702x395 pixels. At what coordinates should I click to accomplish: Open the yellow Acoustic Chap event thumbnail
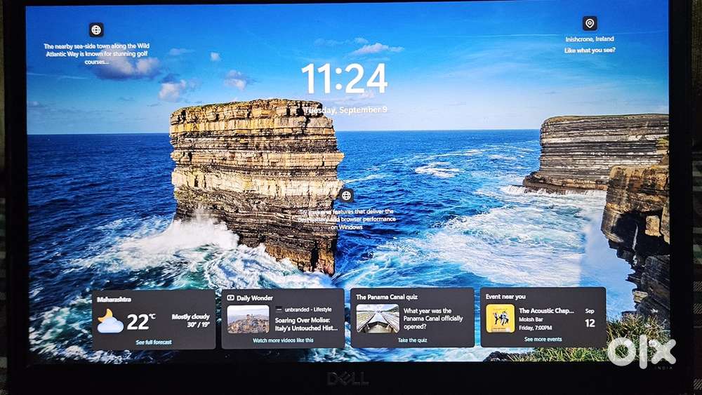coord(500,318)
